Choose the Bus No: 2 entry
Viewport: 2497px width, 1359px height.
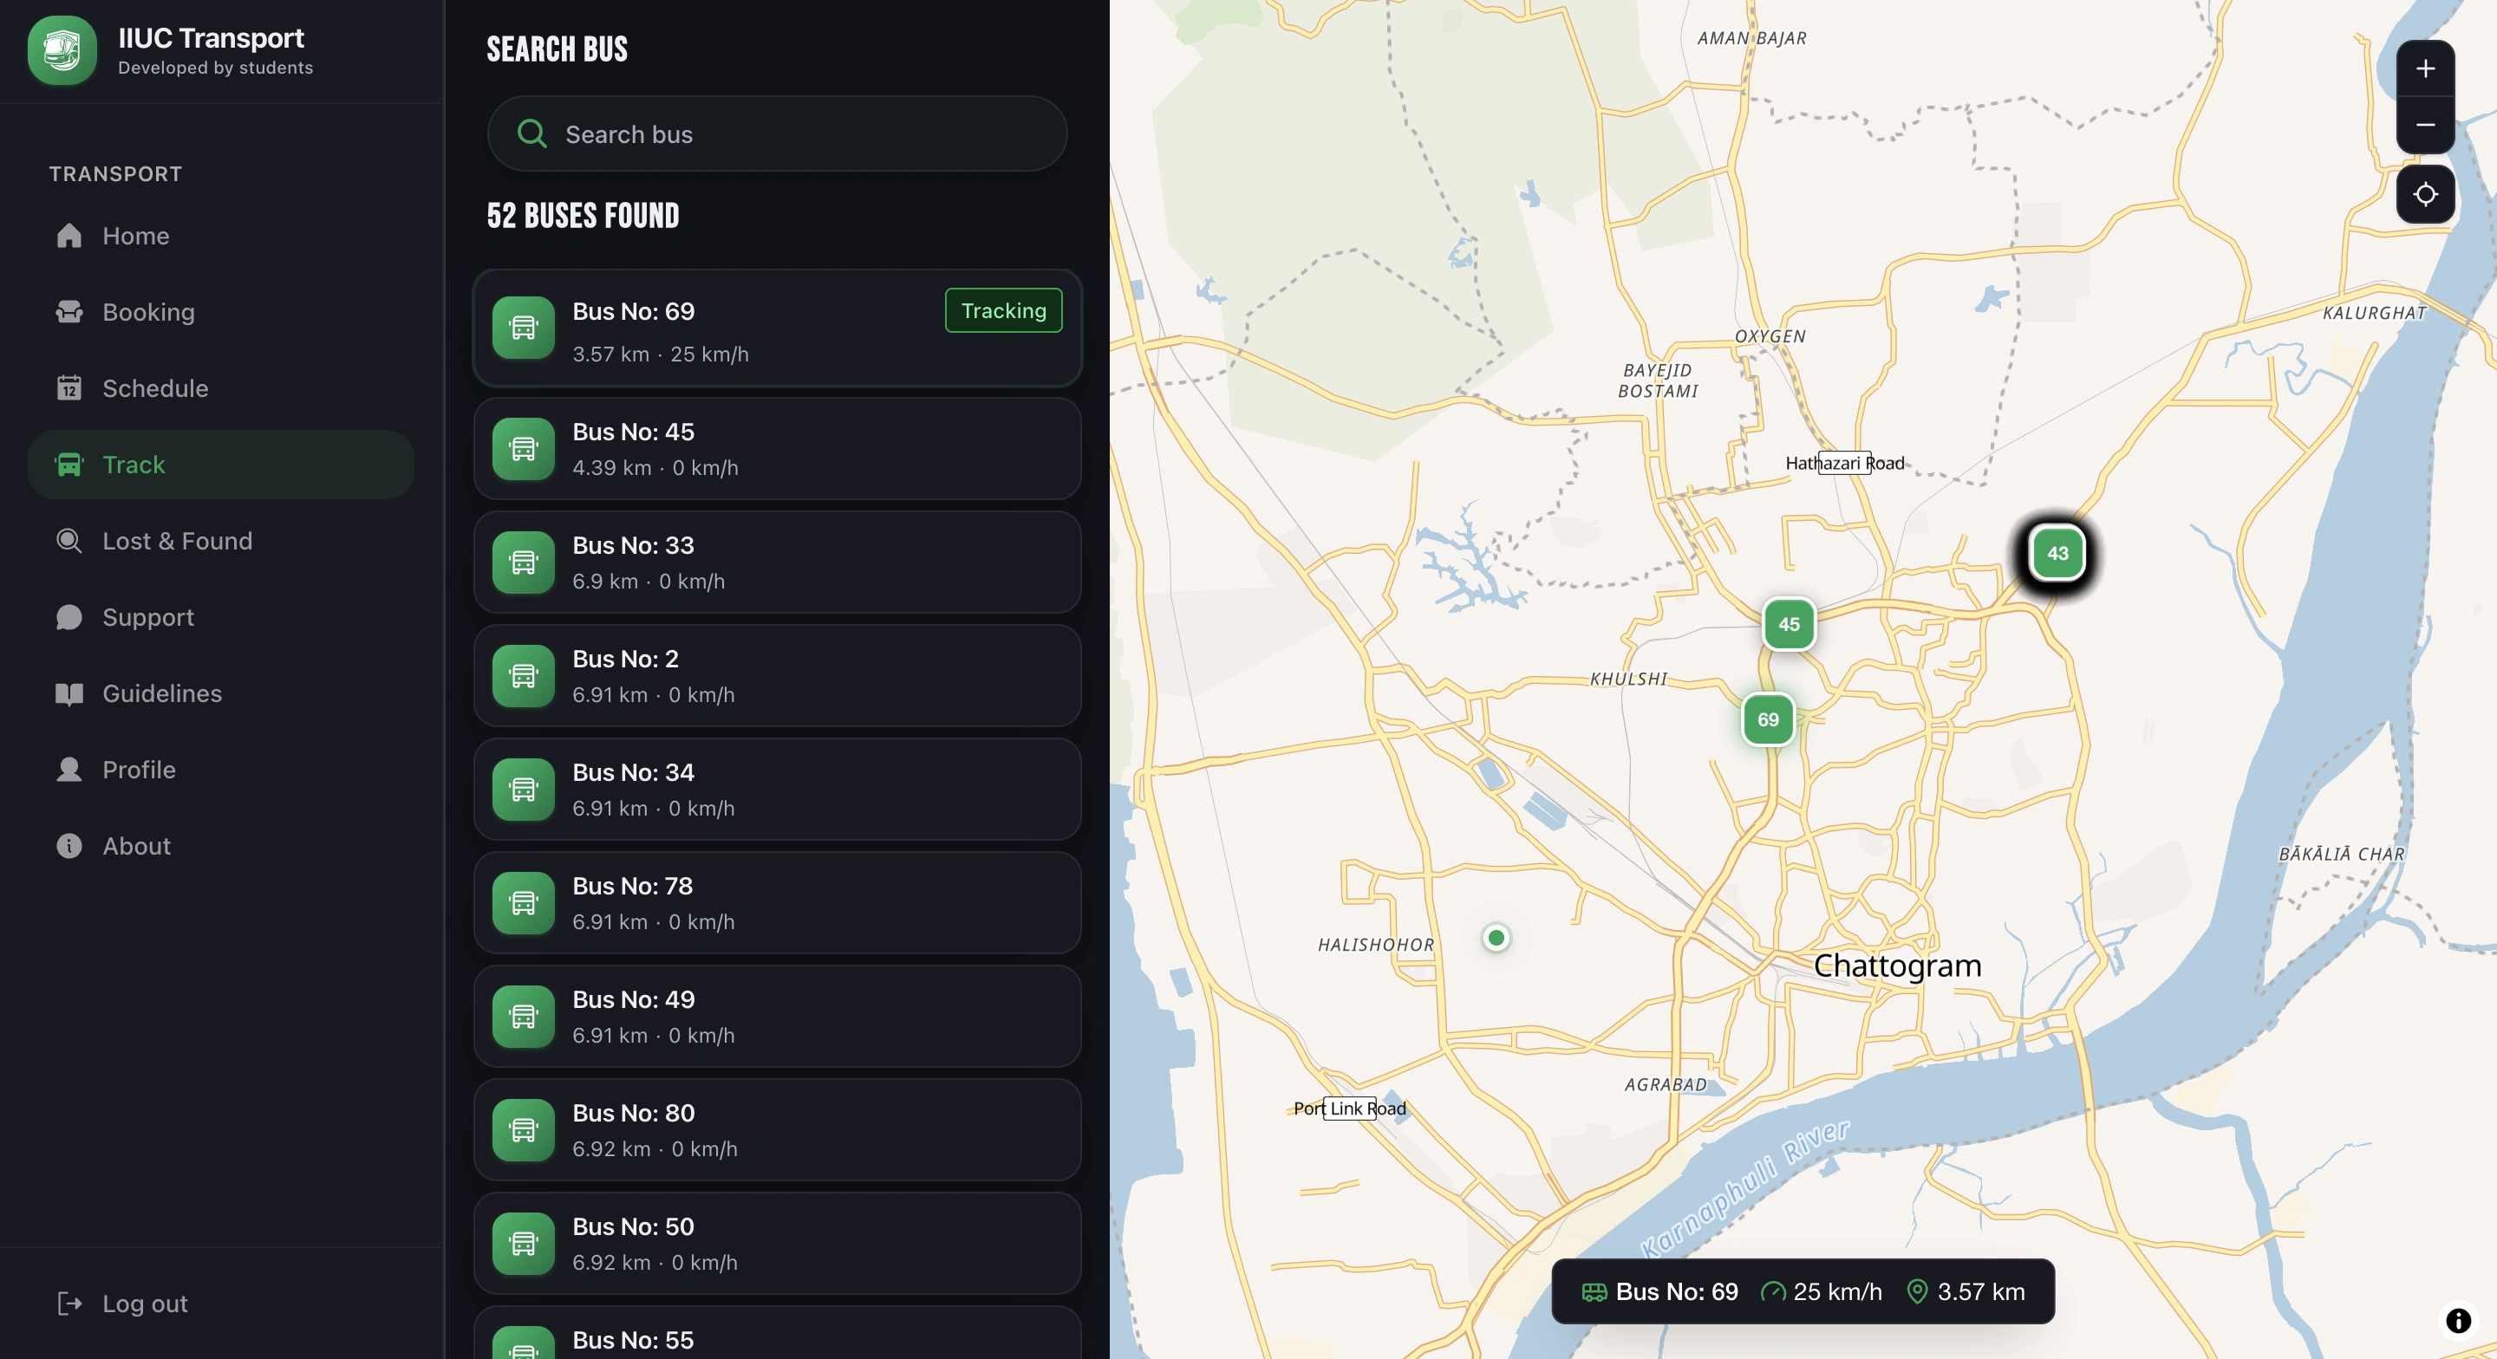(x=778, y=676)
